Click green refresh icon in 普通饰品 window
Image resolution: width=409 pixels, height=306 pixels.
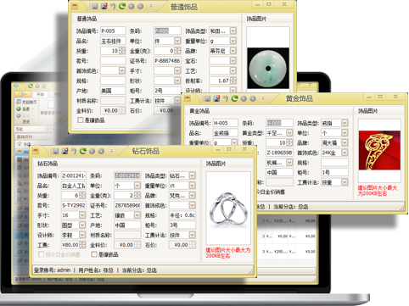(x=122, y=6)
